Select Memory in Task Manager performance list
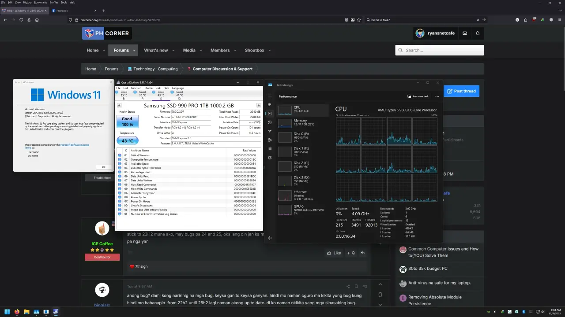565x317 pixels. (303, 123)
